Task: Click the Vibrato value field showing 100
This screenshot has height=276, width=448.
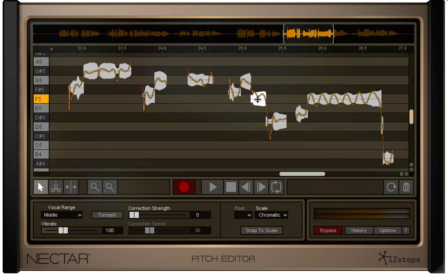Action: 112,230
